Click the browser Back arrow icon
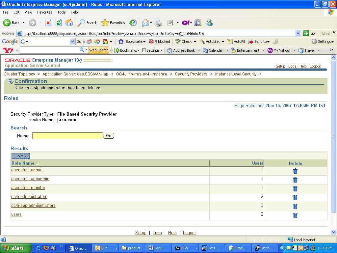This screenshot has width=337, height=253. pos(7,23)
